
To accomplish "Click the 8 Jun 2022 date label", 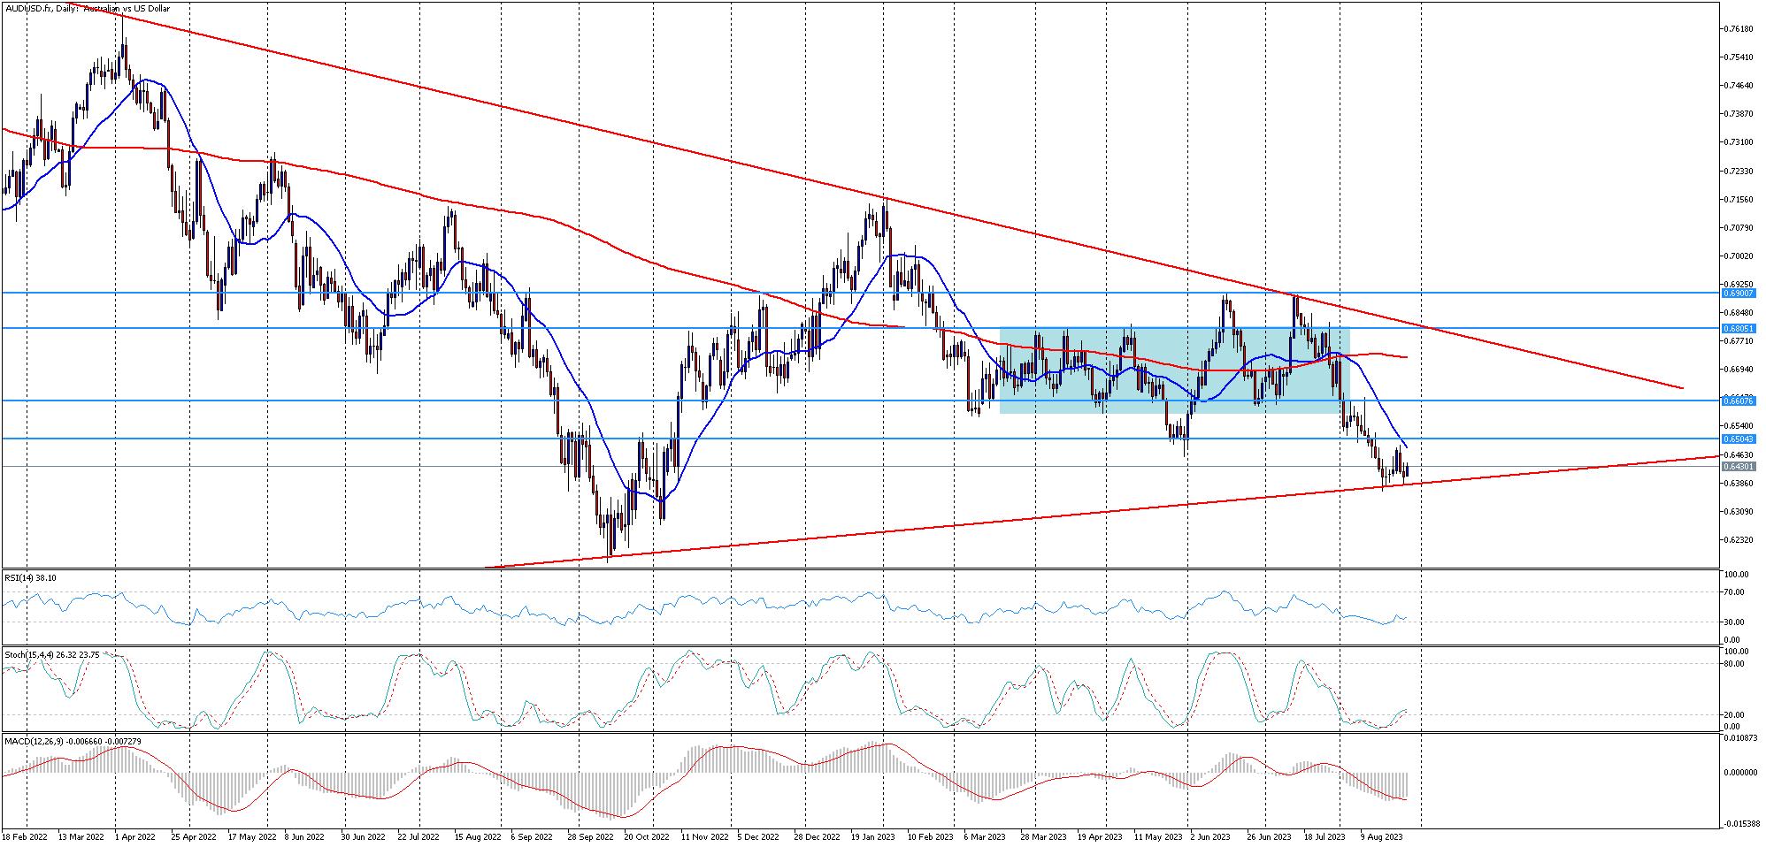I will 304,836.
